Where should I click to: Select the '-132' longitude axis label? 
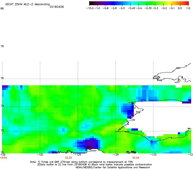[40, 154]
